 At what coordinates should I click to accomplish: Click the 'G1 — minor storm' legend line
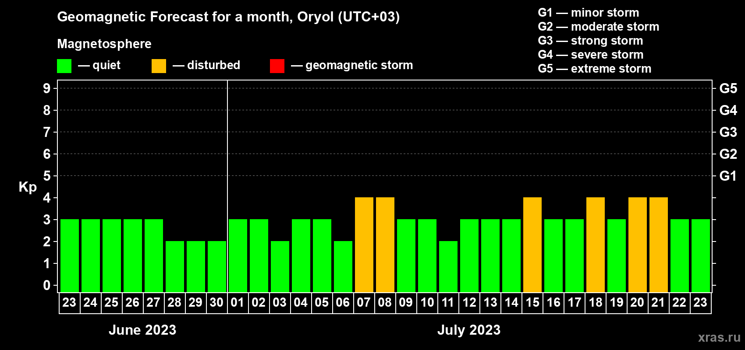click(x=588, y=13)
